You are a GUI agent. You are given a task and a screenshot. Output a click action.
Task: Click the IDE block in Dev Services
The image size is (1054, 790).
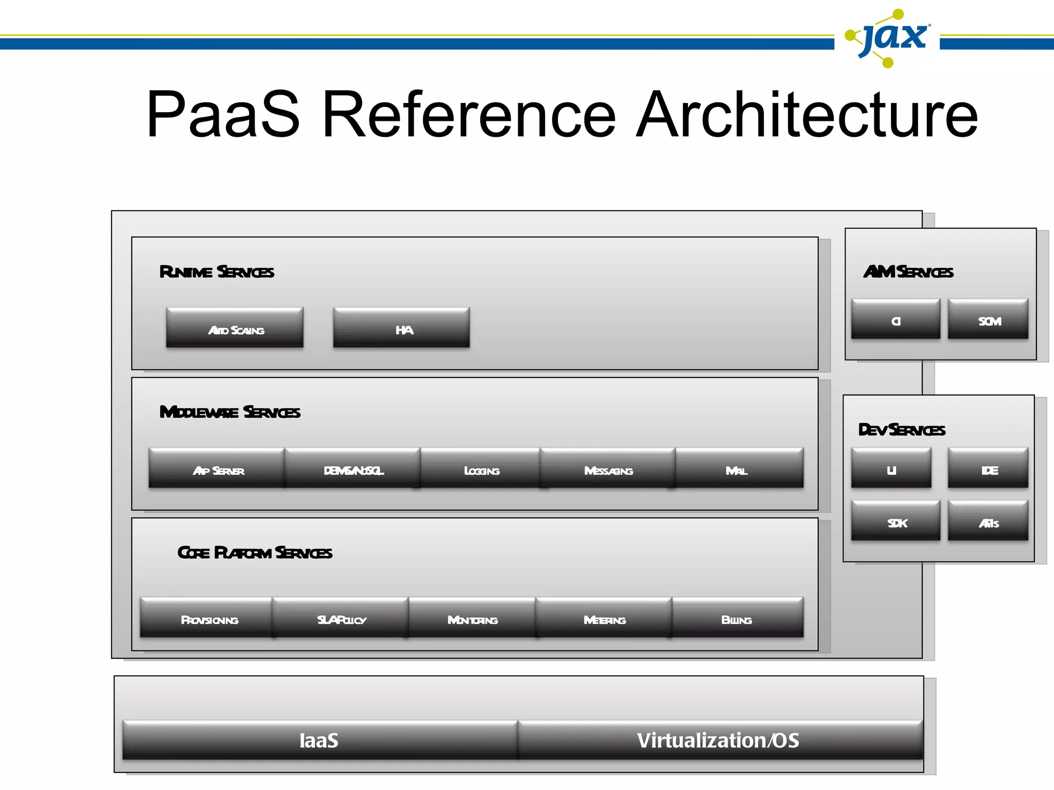[988, 468]
